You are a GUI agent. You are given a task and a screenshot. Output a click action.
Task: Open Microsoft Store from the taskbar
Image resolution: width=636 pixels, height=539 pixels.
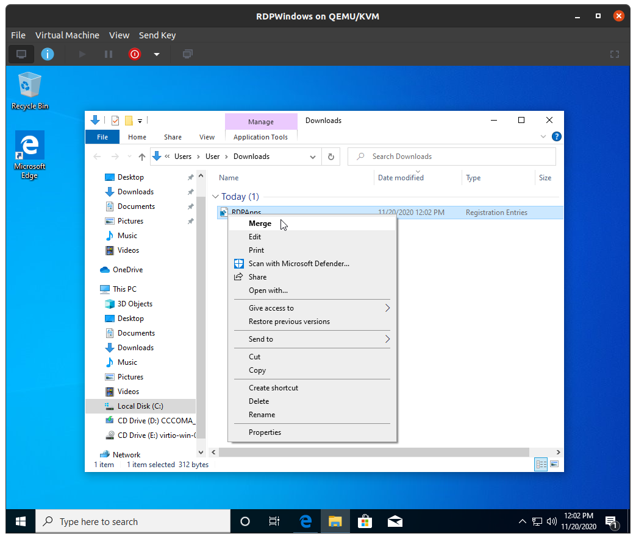[x=365, y=521]
